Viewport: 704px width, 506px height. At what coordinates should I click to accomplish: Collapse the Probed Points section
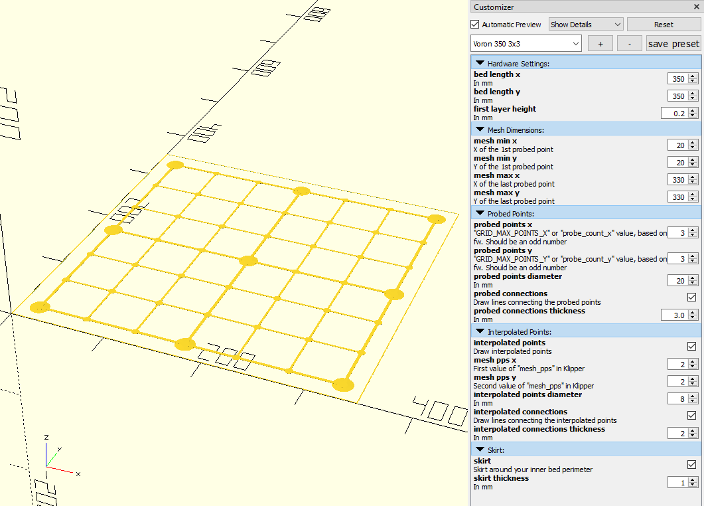point(480,213)
